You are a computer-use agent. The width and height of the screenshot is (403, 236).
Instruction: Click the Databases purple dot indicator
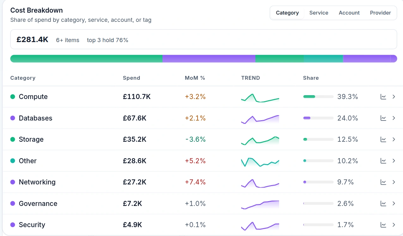(x=13, y=118)
